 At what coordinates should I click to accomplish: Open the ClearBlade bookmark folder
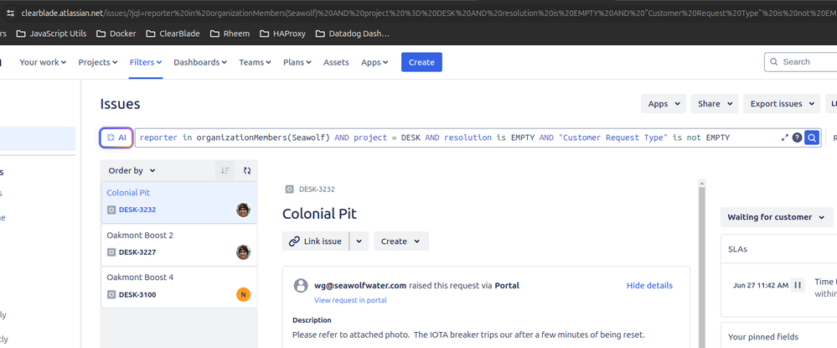click(x=173, y=34)
